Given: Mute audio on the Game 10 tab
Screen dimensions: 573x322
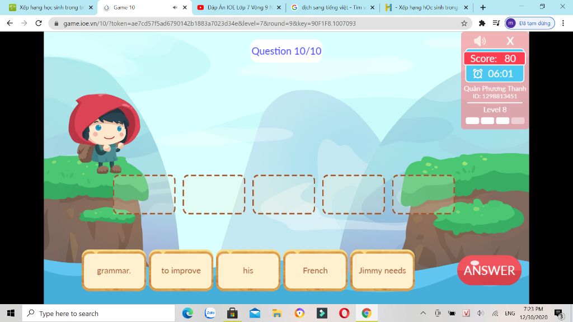Looking at the screenshot, I should pyautogui.click(x=175, y=7).
